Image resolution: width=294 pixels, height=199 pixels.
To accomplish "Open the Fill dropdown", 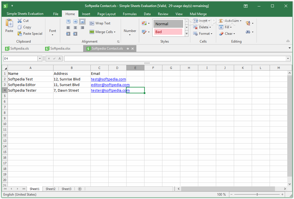I will (x=225, y=27).
